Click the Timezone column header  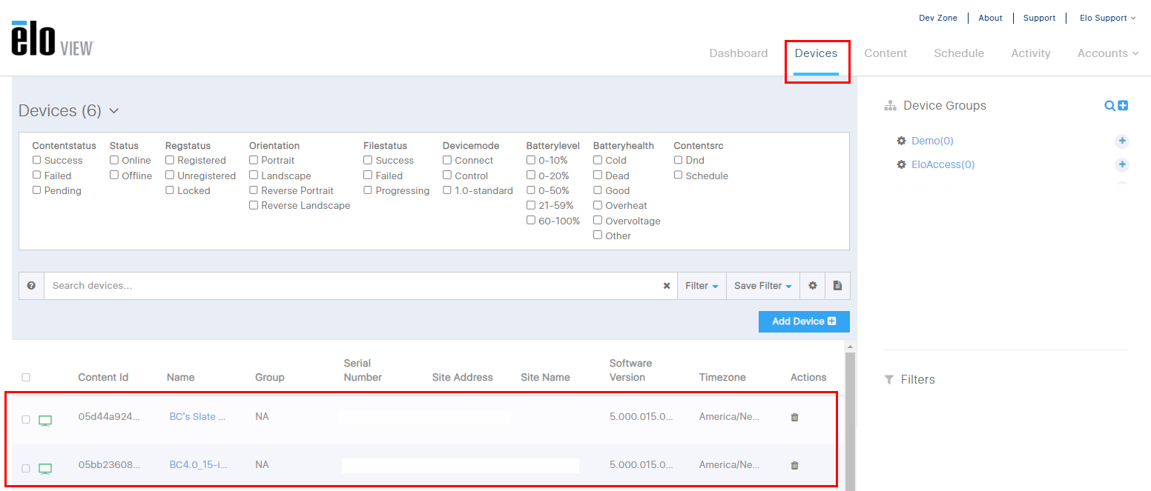point(724,377)
